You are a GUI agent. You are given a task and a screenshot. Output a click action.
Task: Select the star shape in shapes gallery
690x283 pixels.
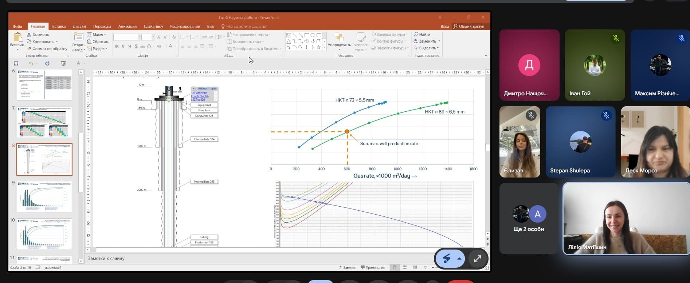point(319,47)
